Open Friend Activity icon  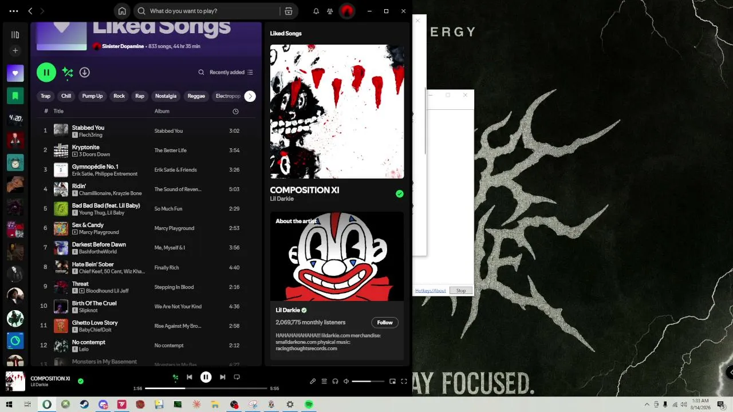[x=330, y=11]
